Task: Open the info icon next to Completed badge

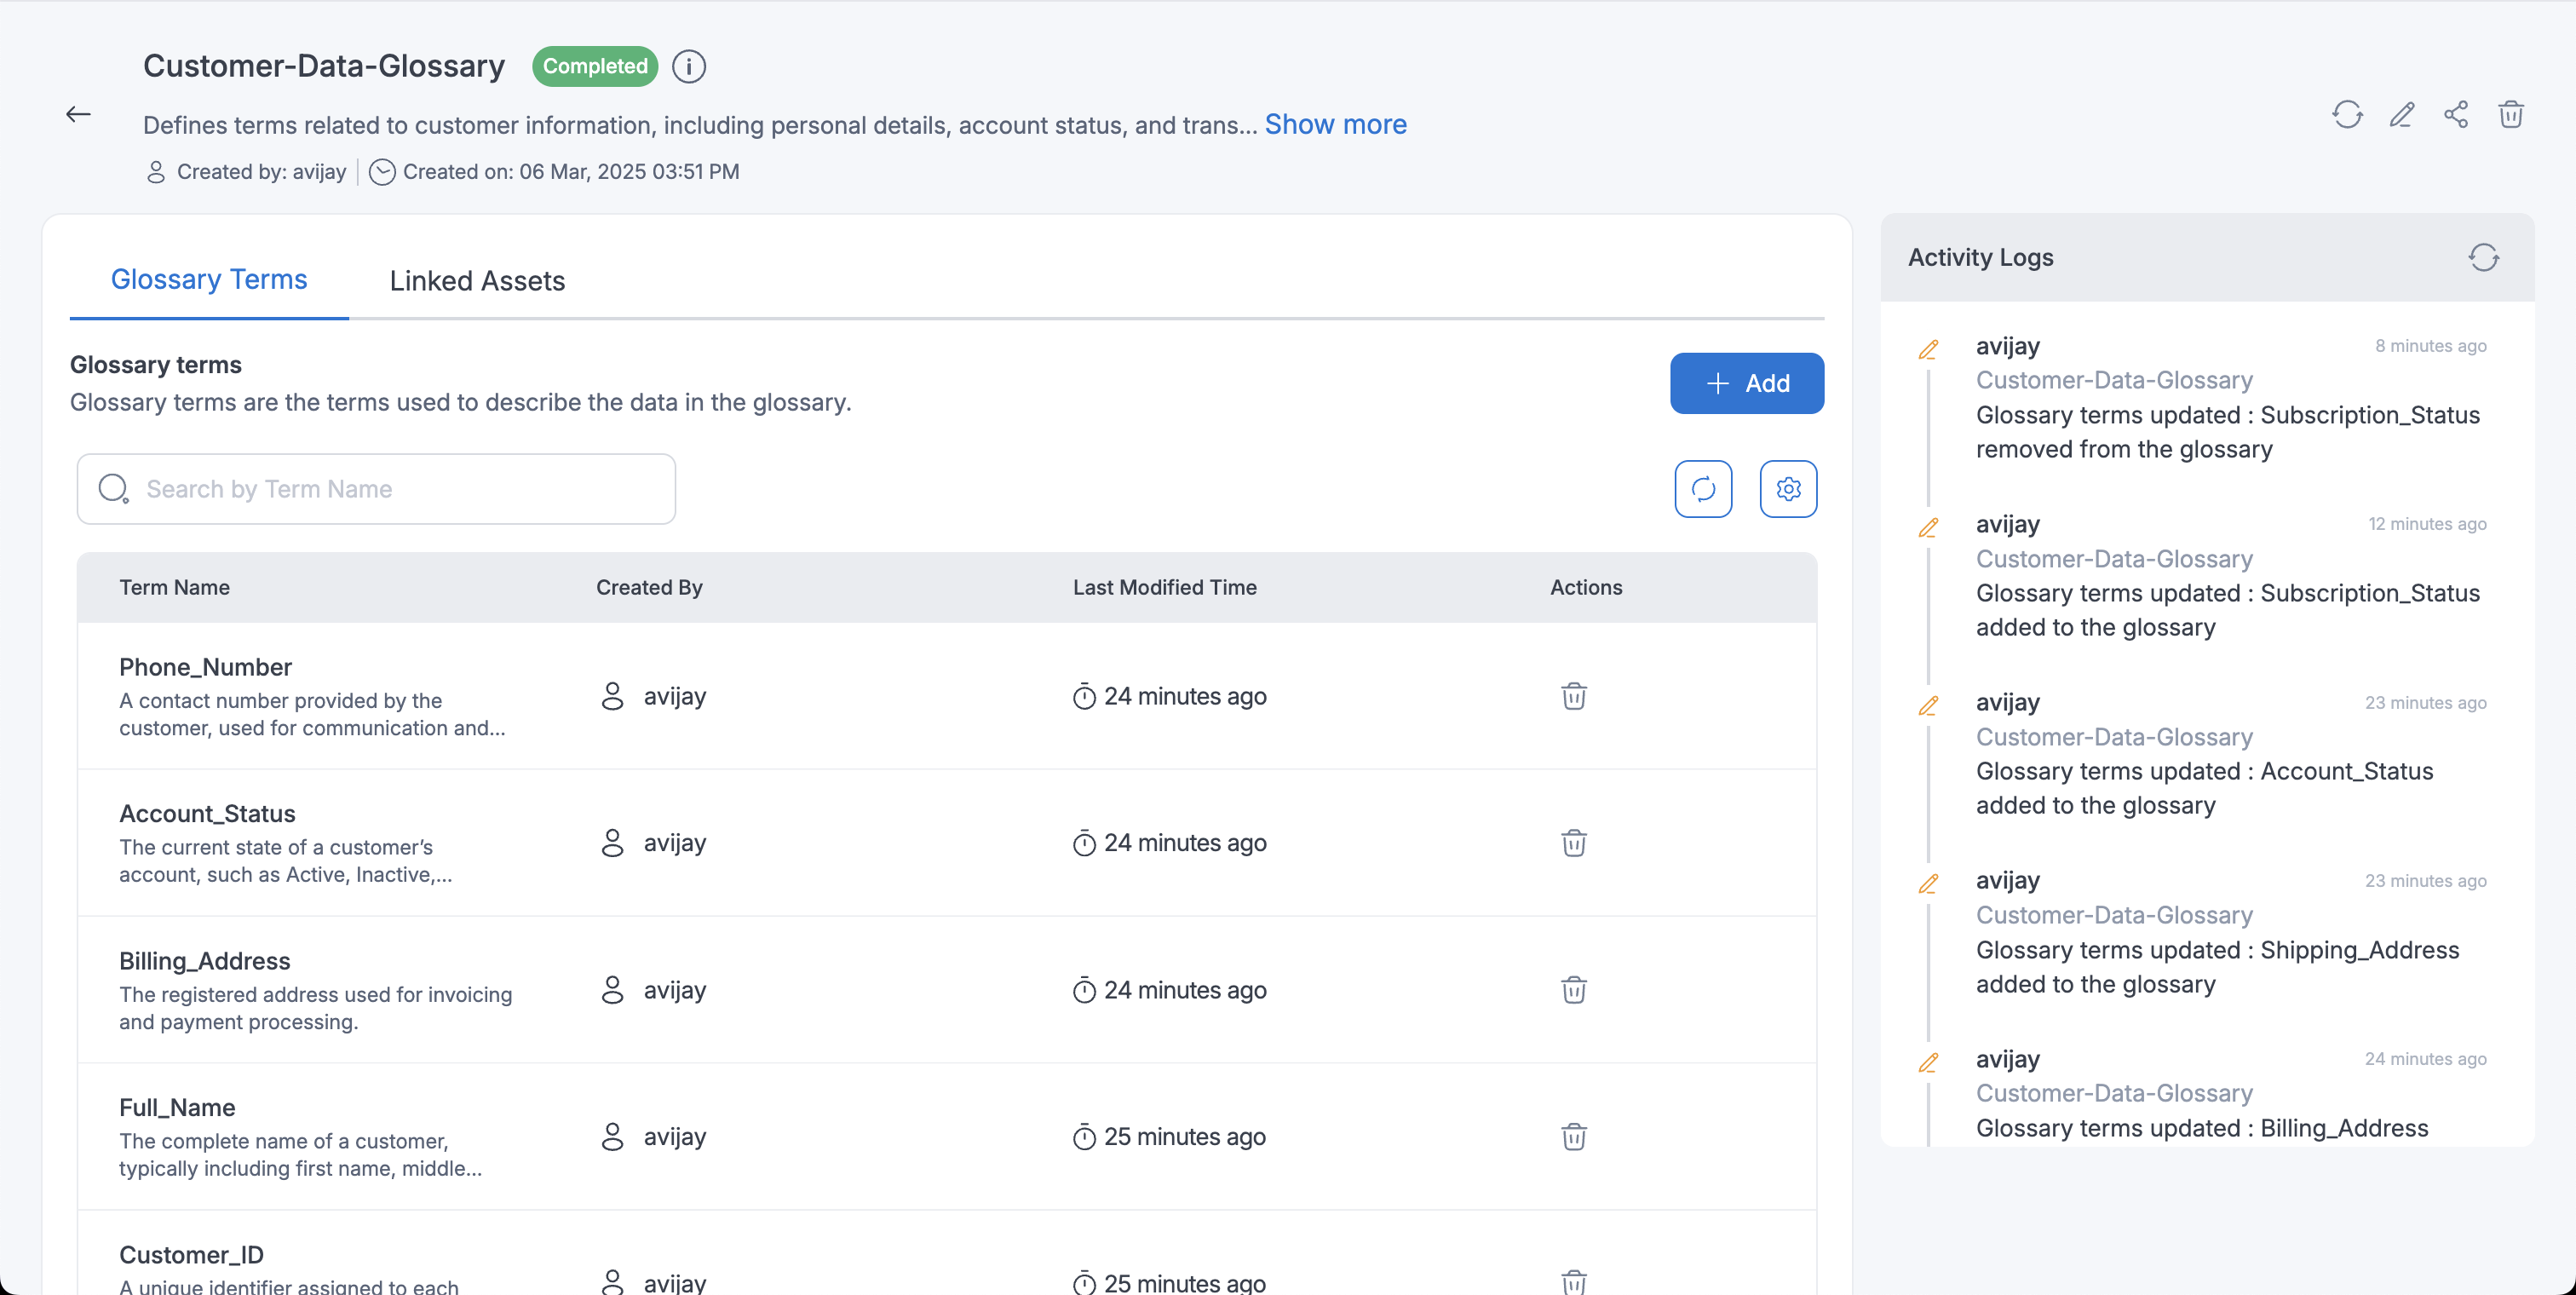Action: (688, 66)
